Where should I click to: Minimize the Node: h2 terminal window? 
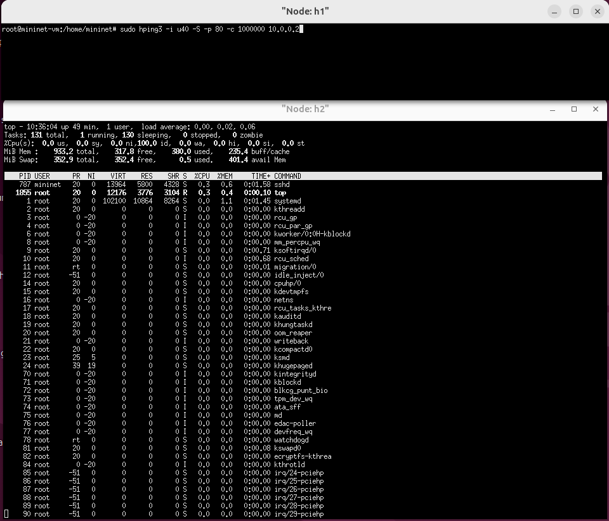[x=554, y=109]
